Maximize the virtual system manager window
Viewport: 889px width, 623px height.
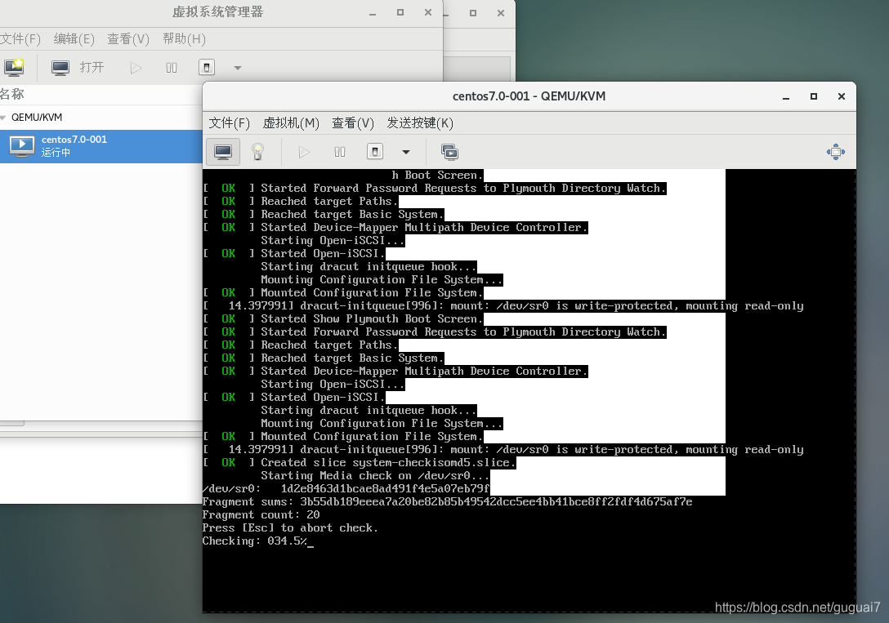400,12
